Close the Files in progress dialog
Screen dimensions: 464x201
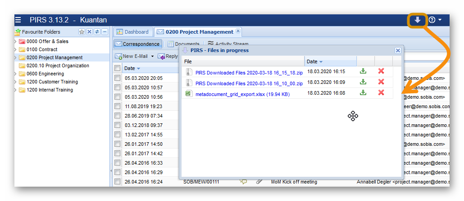click(x=398, y=50)
